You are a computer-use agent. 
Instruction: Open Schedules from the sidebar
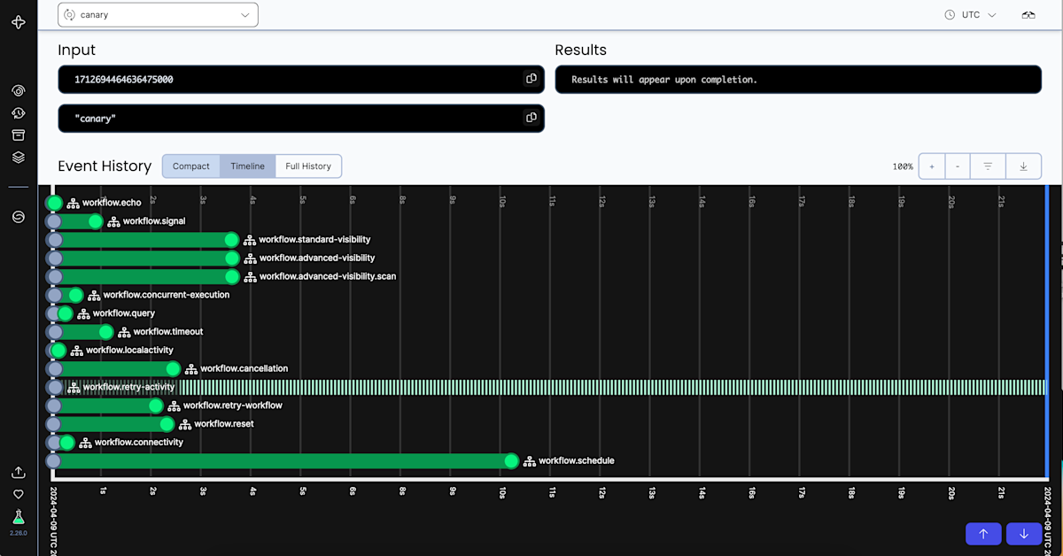(x=18, y=113)
